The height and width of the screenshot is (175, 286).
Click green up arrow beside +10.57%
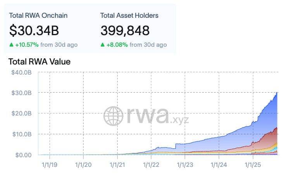11,45
